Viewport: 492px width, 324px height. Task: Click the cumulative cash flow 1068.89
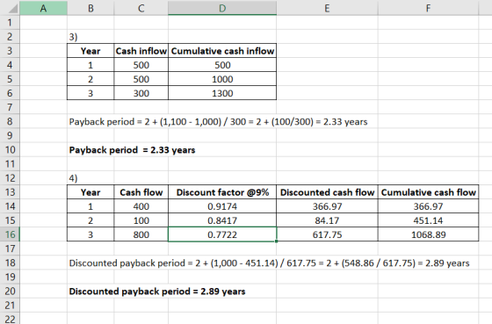pyautogui.click(x=429, y=234)
